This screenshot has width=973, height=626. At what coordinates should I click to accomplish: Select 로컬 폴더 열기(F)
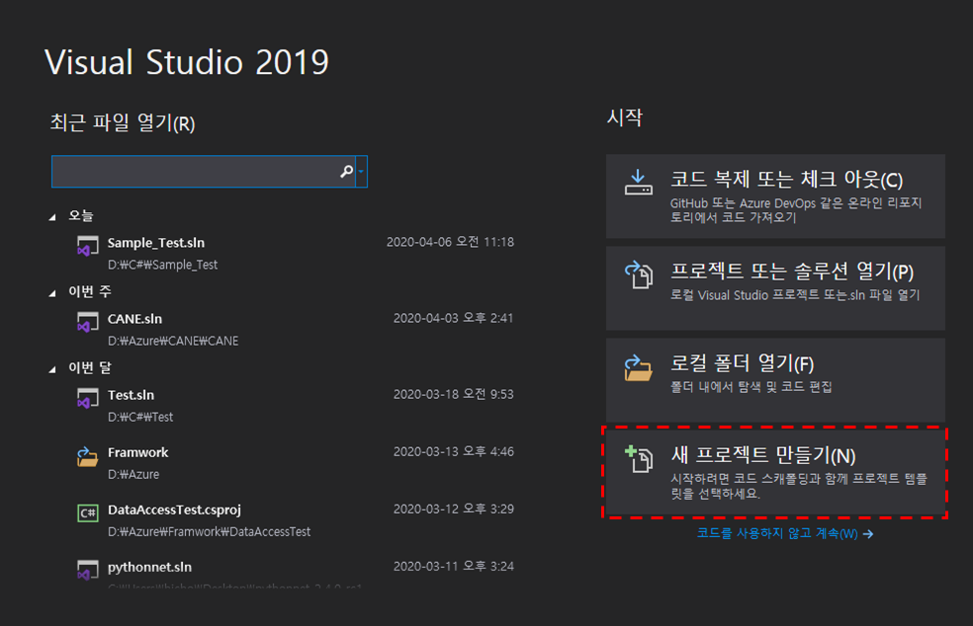pyautogui.click(x=775, y=380)
